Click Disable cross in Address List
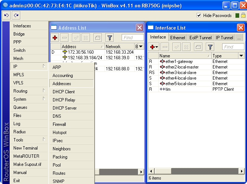247x184 pixels. click(x=86, y=38)
